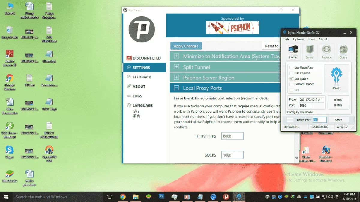Select BlueStacks desktop shortcut
The image size is (360, 202).
point(10,176)
